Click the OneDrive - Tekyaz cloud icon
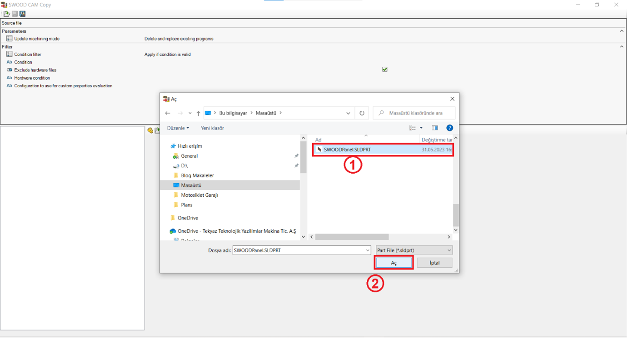628x340 pixels. [x=173, y=231]
